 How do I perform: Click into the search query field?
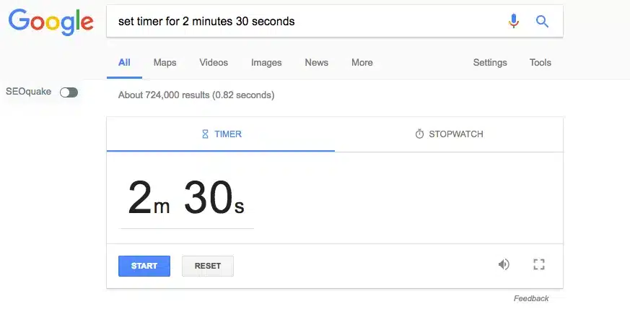pos(303,22)
